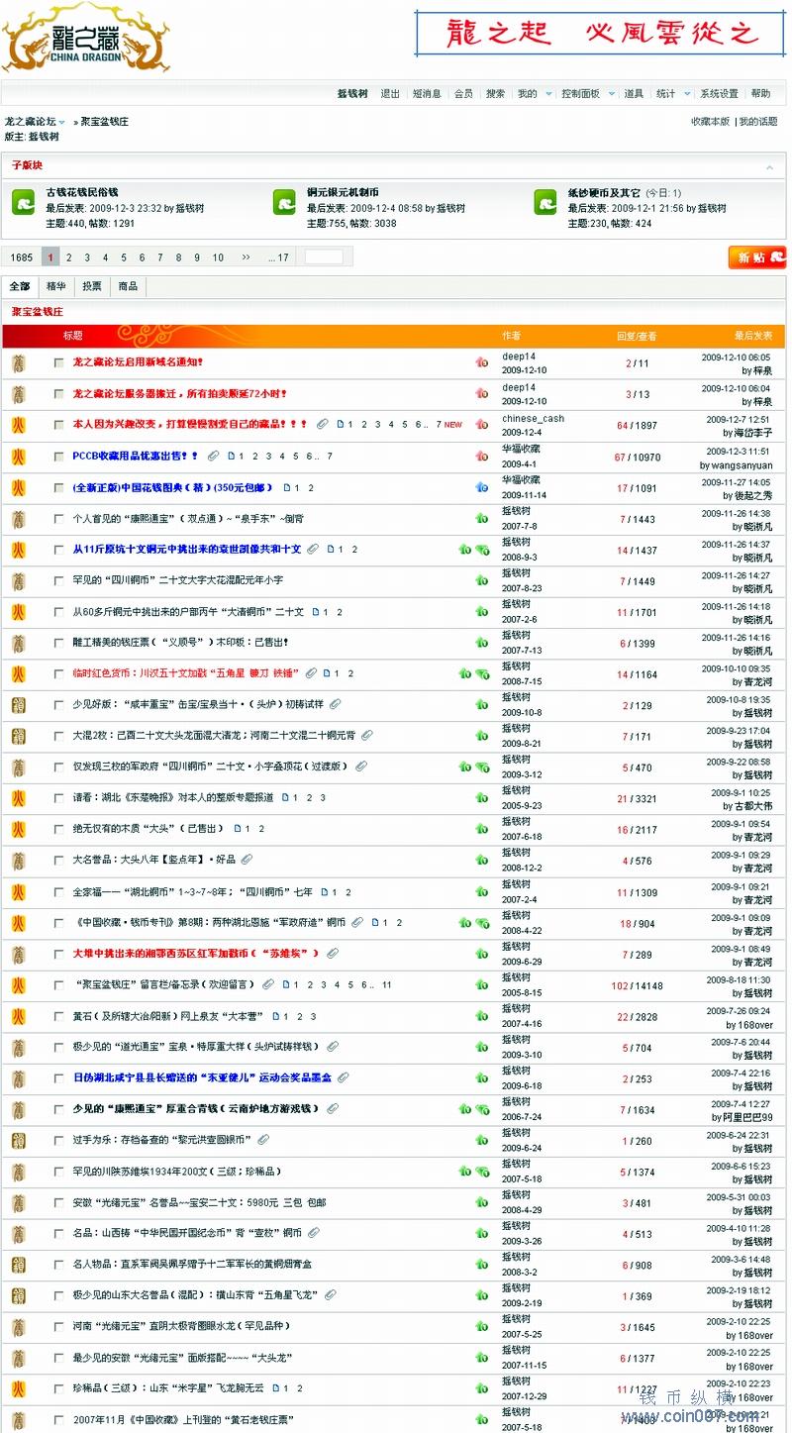Tick checkbox for 雕工精美的钱庄票 thread

coord(58,643)
